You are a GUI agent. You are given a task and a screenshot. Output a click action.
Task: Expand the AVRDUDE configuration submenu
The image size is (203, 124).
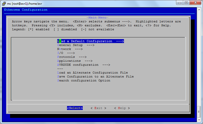click(83, 65)
